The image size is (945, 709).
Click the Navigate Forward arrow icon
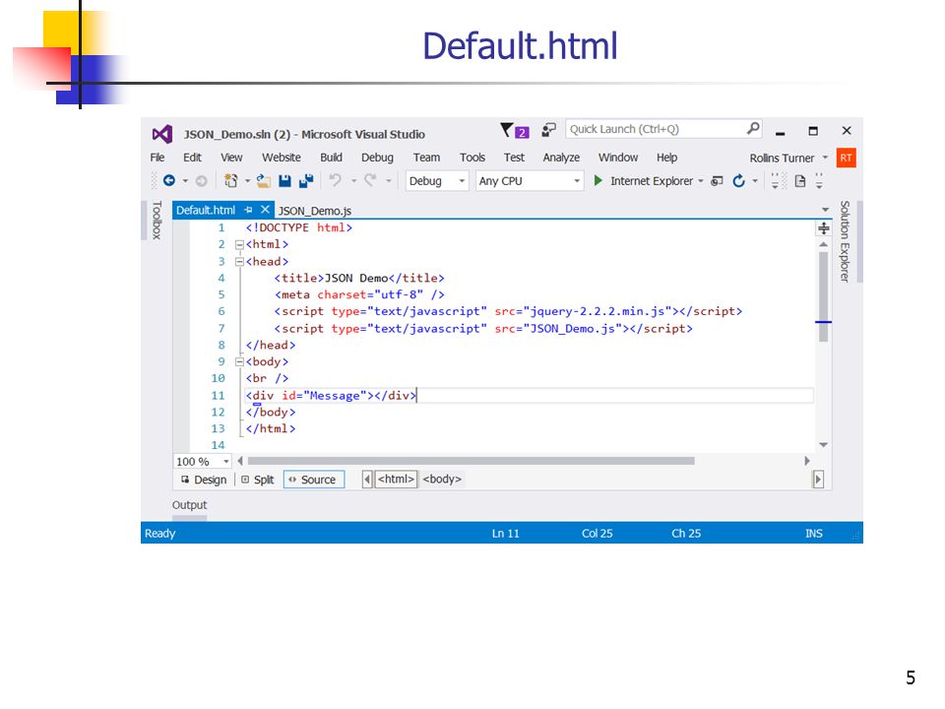tap(201, 180)
